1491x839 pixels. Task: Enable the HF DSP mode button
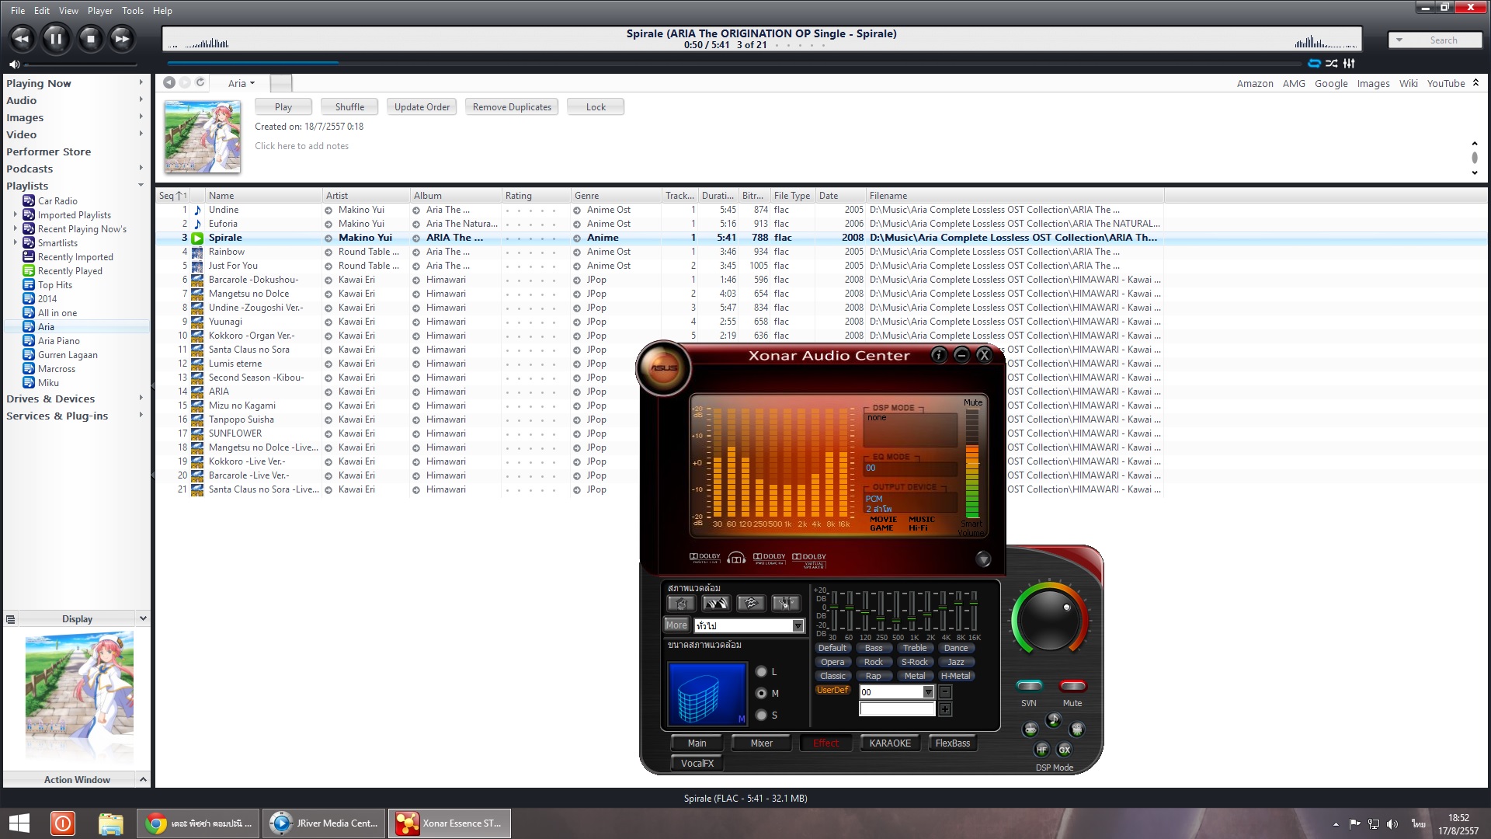(x=1041, y=750)
